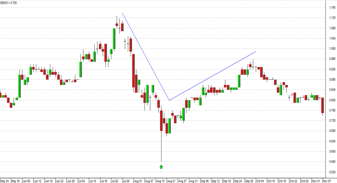337x183 pixels.
Task: Select Sep 12 on the date axis
Action: pos(216,181)
